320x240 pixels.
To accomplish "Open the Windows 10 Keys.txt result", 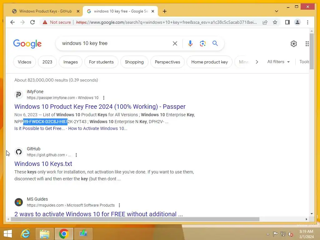I will click(x=43, y=164).
